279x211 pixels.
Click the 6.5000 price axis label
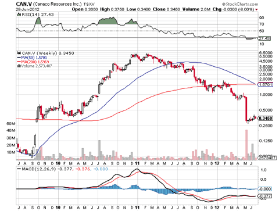(266, 53)
